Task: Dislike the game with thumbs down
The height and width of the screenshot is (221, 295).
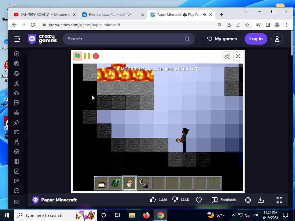Action: [x=175, y=200]
